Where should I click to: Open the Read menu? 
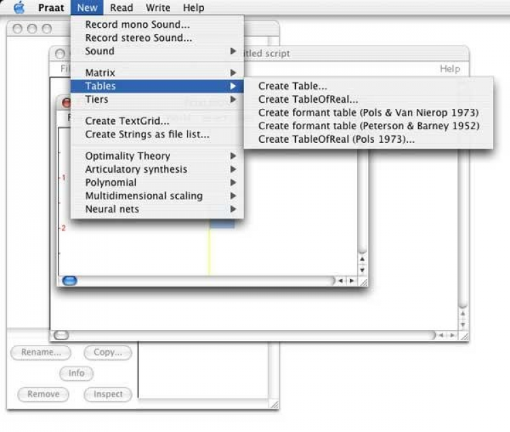(121, 7)
